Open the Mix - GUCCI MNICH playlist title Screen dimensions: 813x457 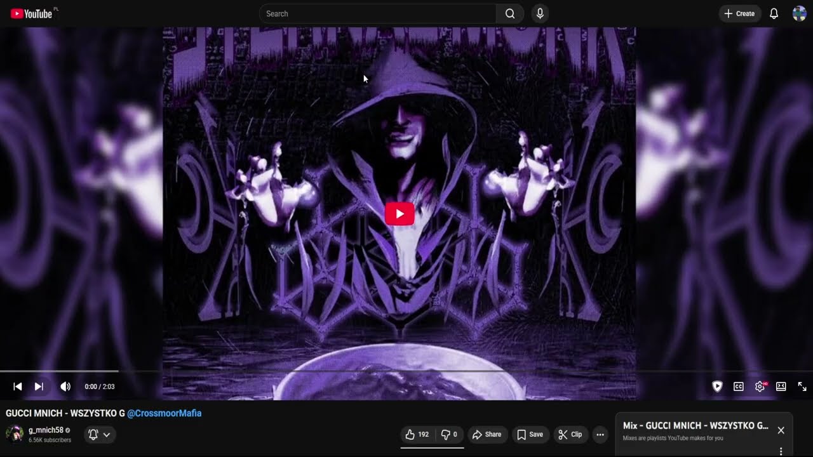click(x=696, y=426)
